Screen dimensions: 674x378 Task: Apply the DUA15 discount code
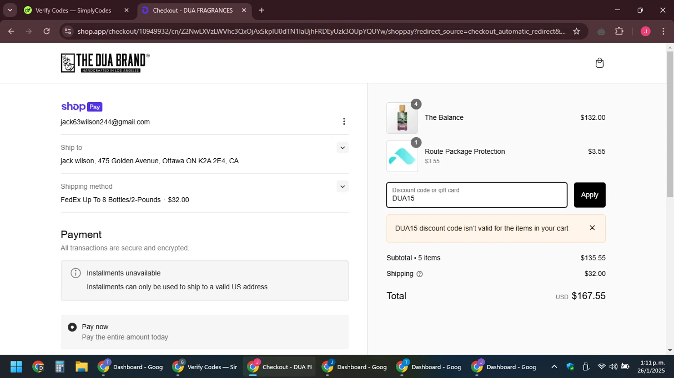(x=590, y=195)
